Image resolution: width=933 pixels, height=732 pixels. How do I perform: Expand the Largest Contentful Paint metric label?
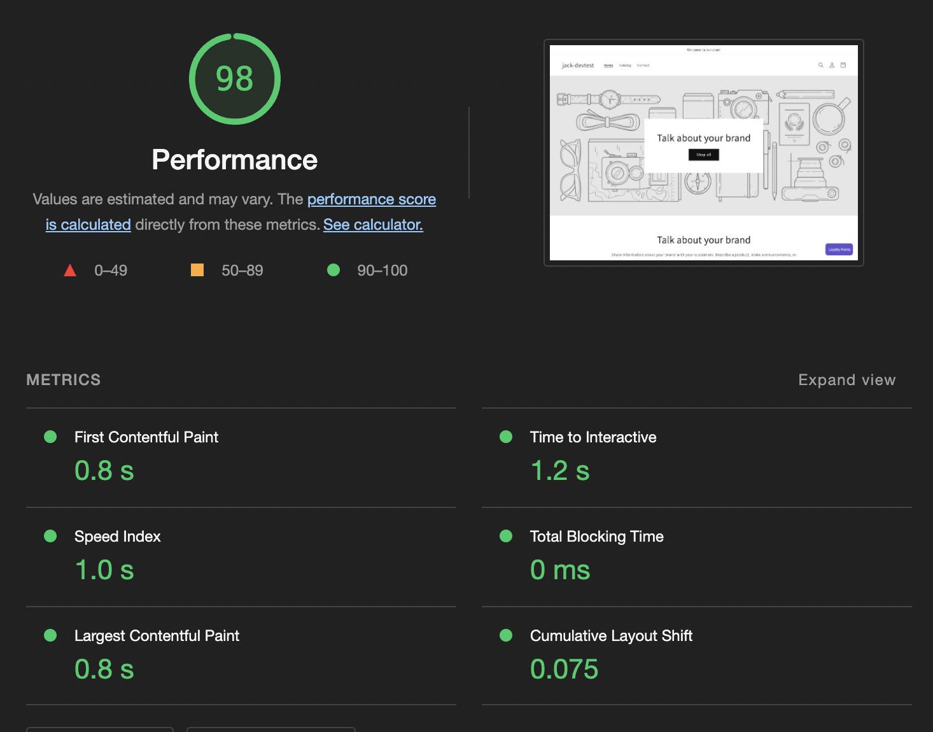157,636
